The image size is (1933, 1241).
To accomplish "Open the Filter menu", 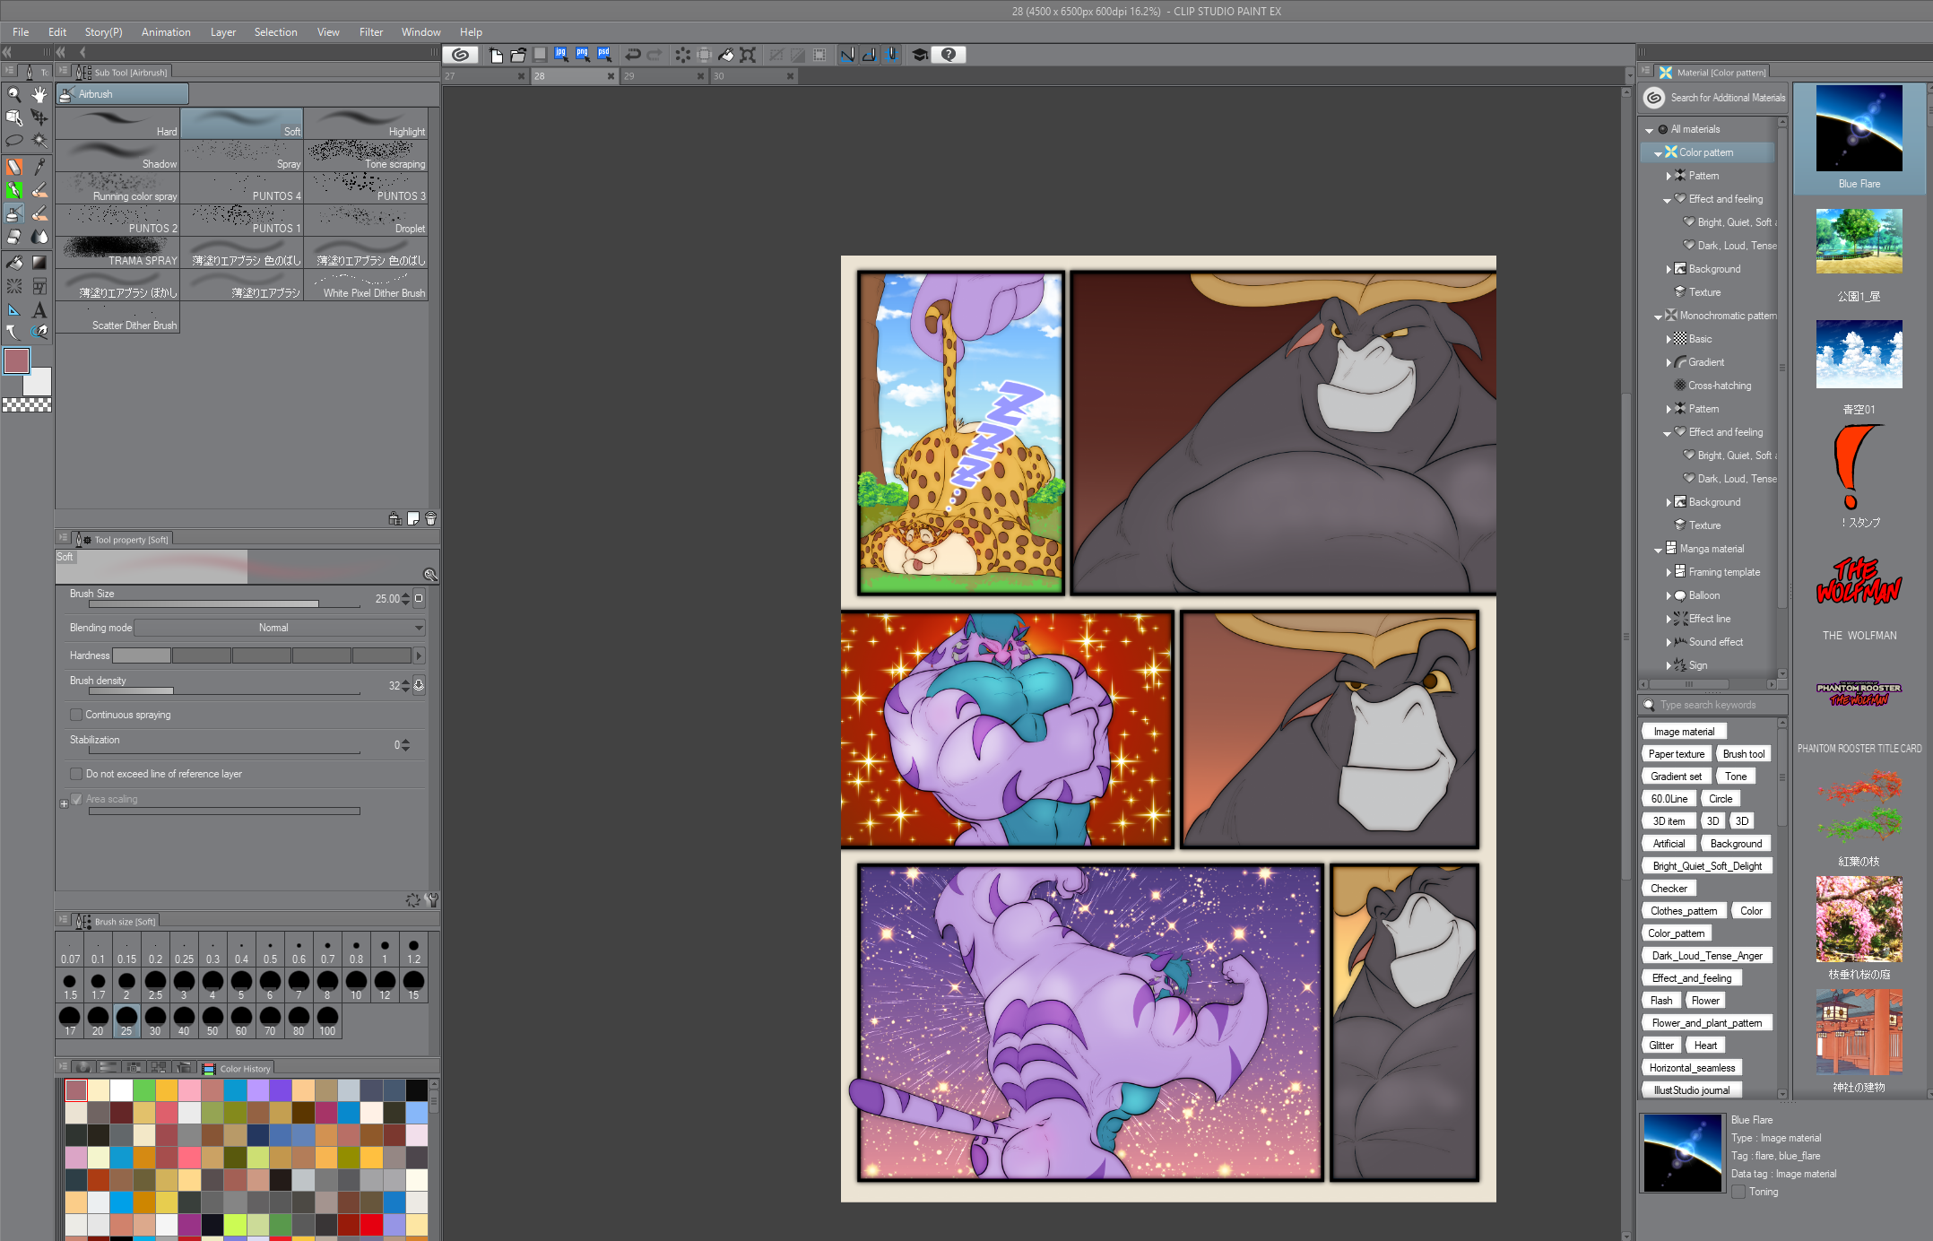I will click(x=370, y=31).
